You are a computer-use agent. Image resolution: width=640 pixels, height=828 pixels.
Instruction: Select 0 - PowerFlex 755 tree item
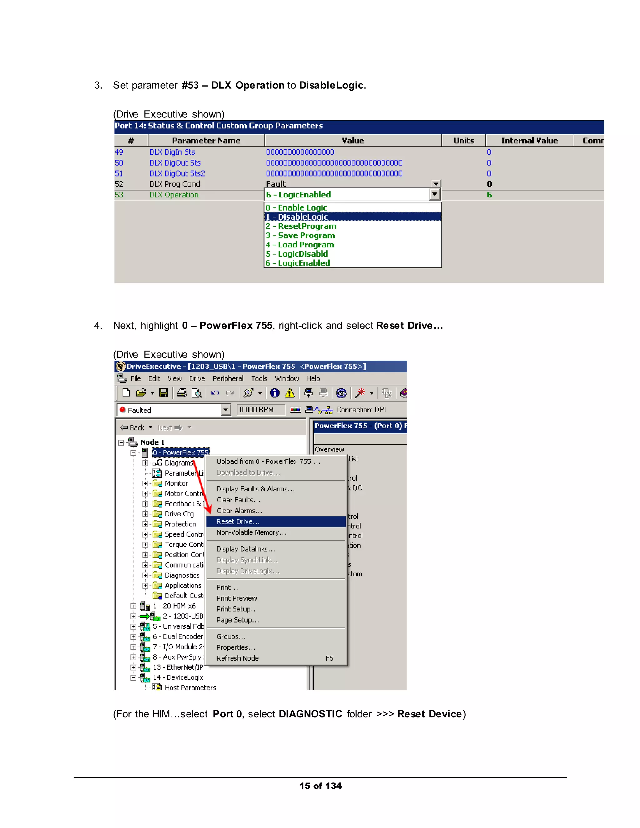[x=181, y=452]
